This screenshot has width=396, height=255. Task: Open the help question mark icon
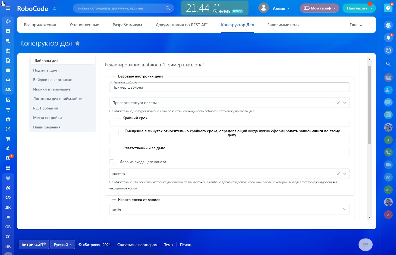(x=388, y=8)
